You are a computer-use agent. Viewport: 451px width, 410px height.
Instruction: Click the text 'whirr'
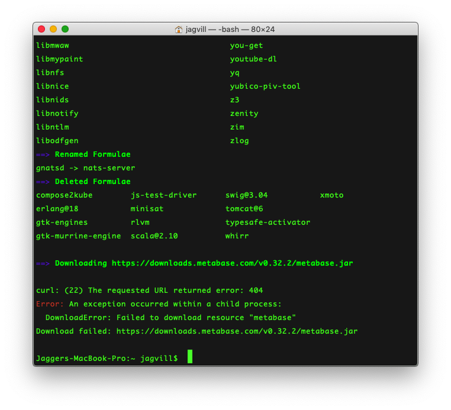(237, 236)
